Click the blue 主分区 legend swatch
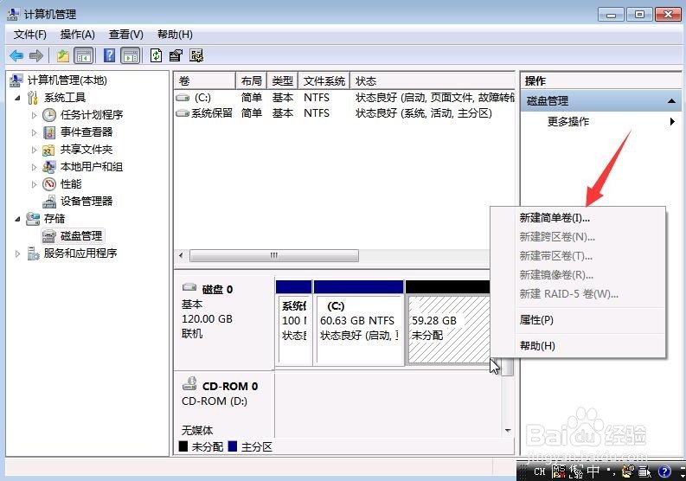 tap(233, 446)
